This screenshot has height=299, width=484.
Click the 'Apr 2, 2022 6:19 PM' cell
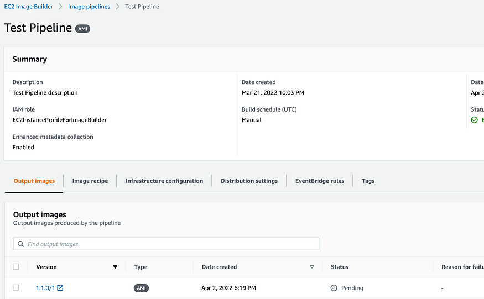point(229,288)
